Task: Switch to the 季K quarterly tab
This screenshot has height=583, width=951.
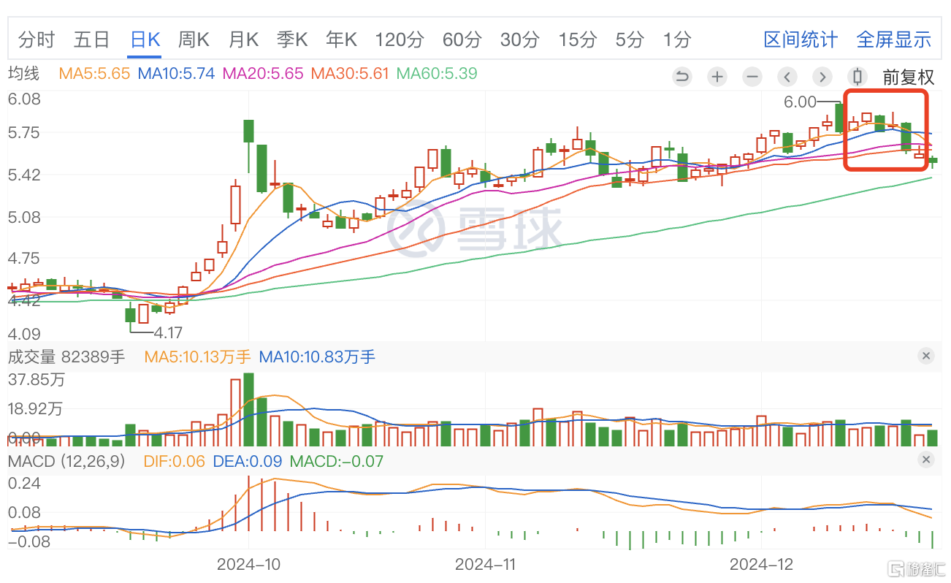Action: point(292,39)
